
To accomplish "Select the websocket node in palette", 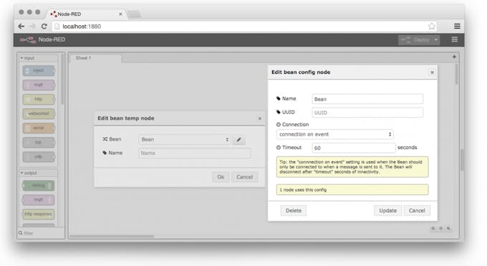I will tap(39, 113).
